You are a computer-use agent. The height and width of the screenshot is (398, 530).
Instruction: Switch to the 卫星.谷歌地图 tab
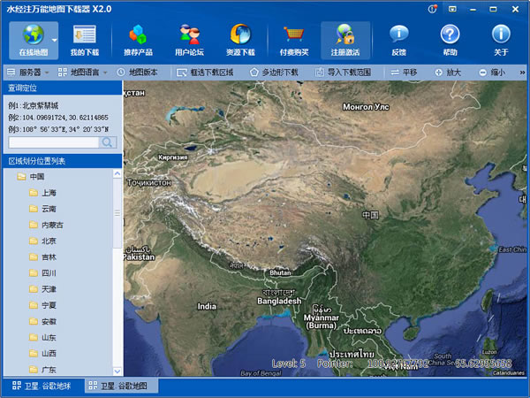coord(122,386)
